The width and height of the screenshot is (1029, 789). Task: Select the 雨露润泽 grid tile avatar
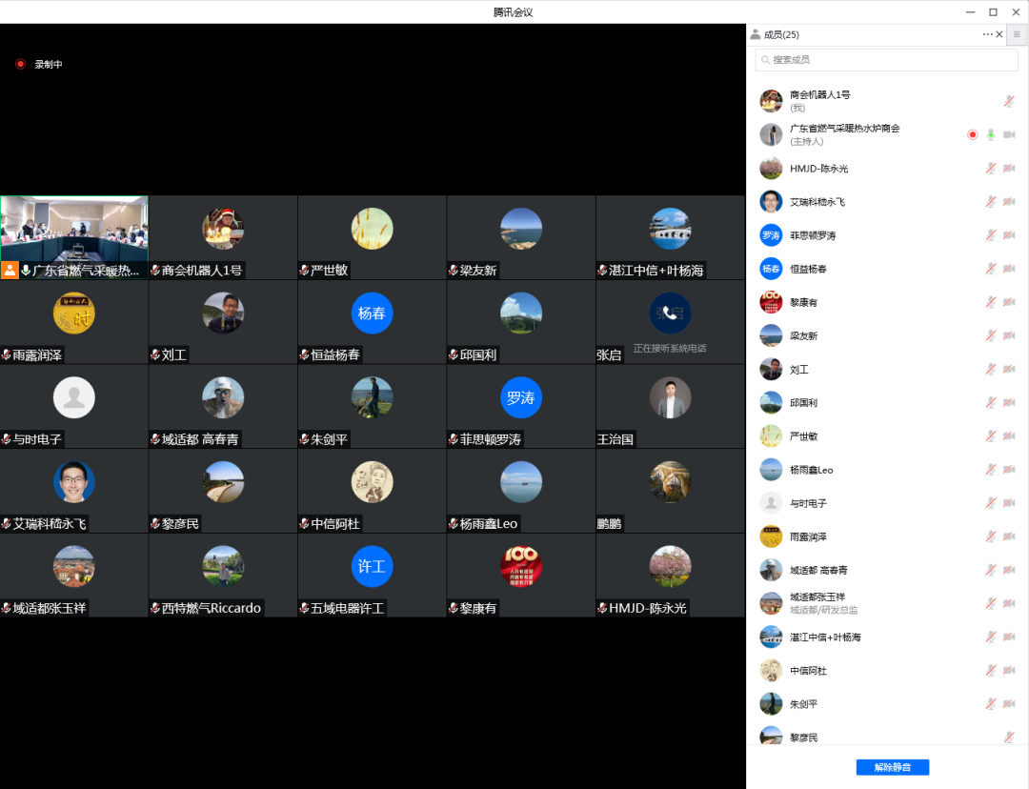click(x=74, y=314)
